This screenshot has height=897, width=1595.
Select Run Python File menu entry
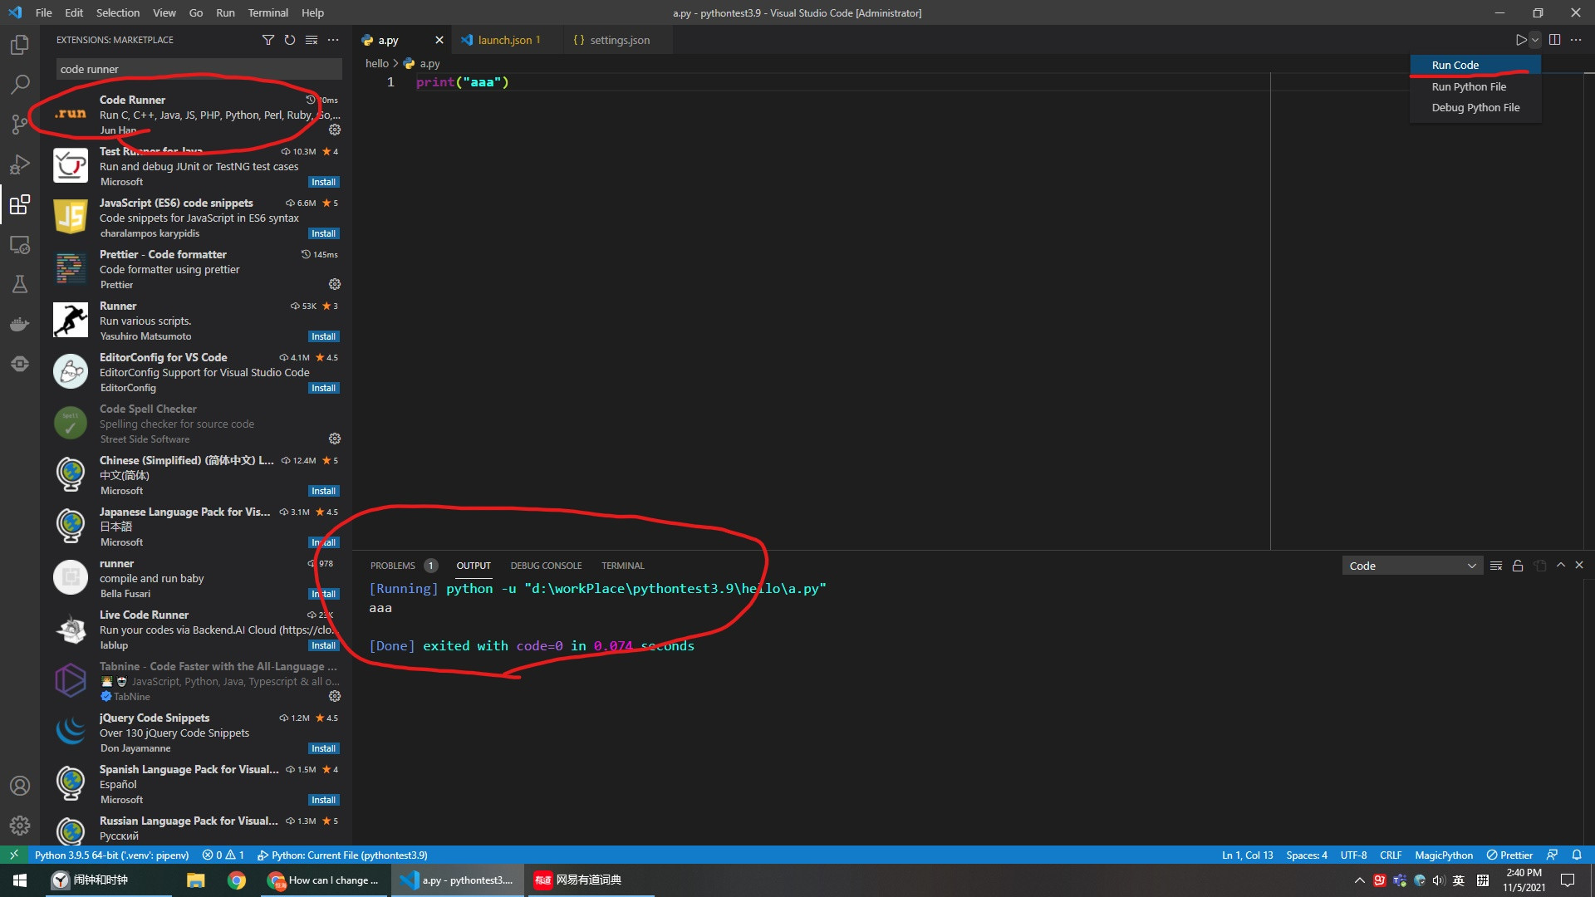pos(1475,86)
